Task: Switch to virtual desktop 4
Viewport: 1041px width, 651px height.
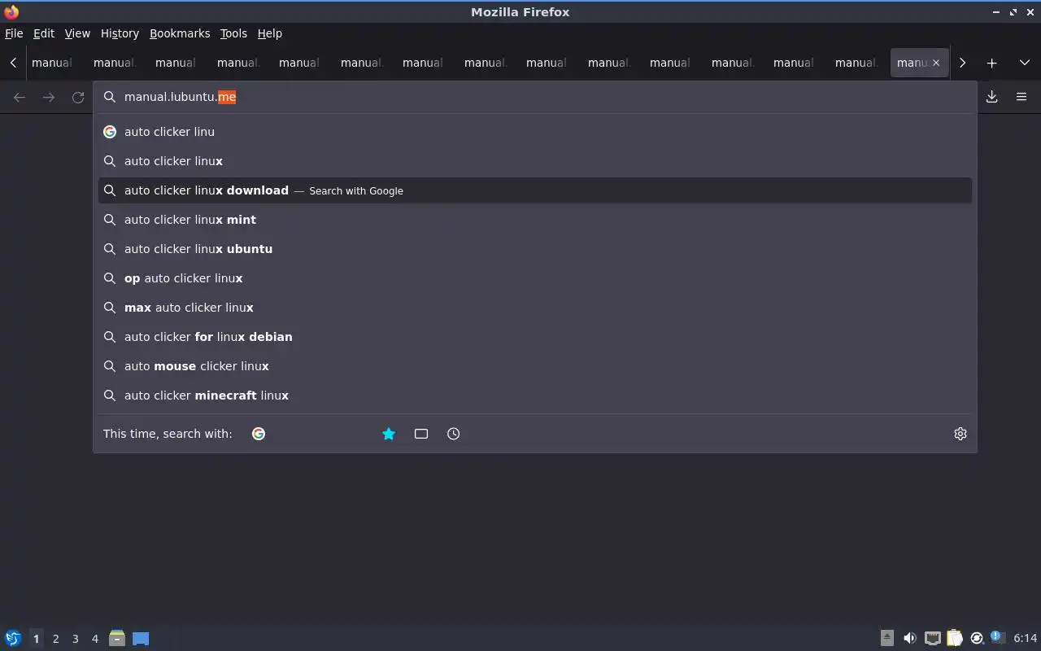Action: click(94, 639)
